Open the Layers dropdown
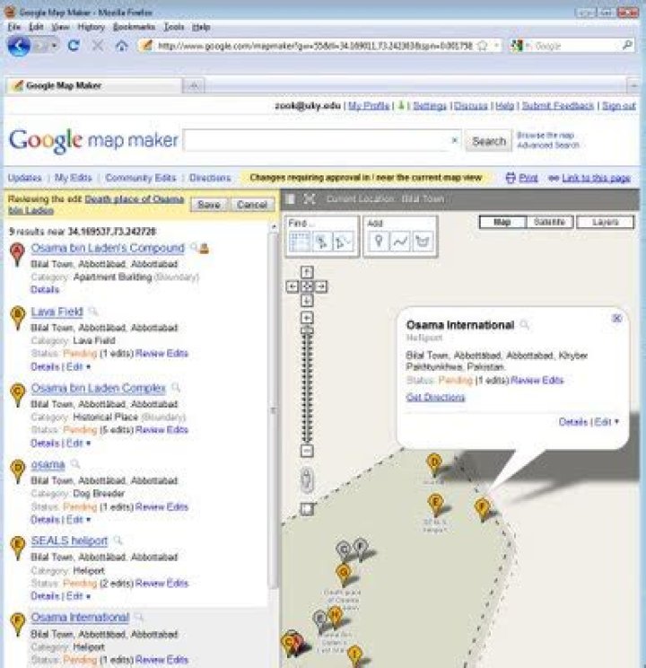 605,222
